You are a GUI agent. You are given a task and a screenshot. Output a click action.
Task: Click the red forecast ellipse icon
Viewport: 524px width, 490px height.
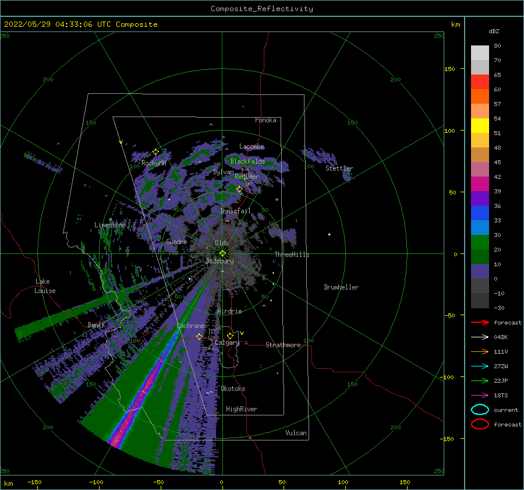(x=480, y=424)
